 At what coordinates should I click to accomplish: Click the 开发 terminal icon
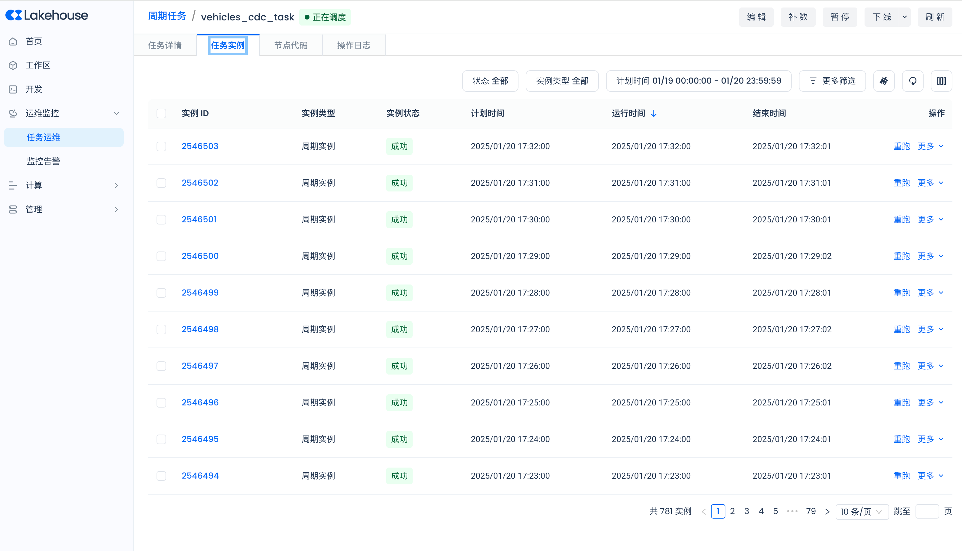[x=13, y=89]
